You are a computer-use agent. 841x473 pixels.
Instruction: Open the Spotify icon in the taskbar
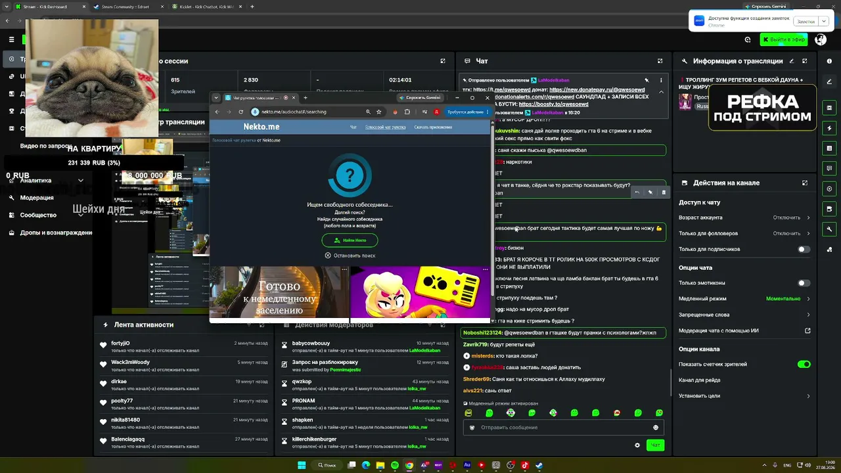pyautogui.click(x=395, y=465)
